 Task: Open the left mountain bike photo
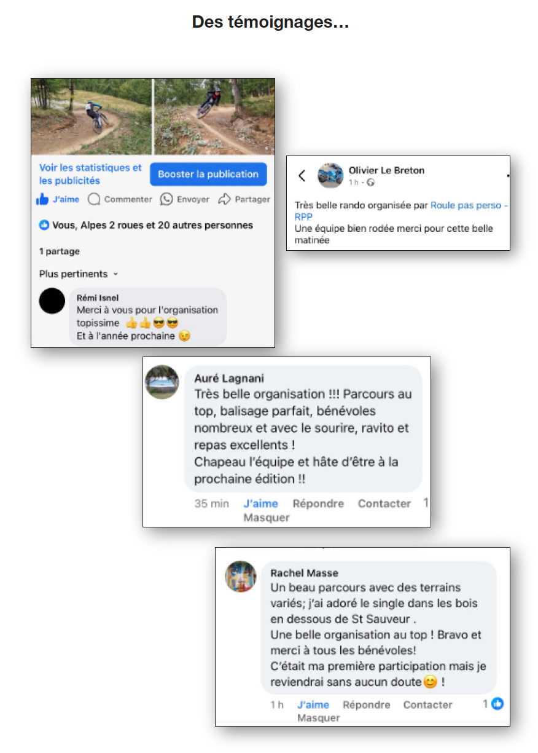click(x=92, y=117)
